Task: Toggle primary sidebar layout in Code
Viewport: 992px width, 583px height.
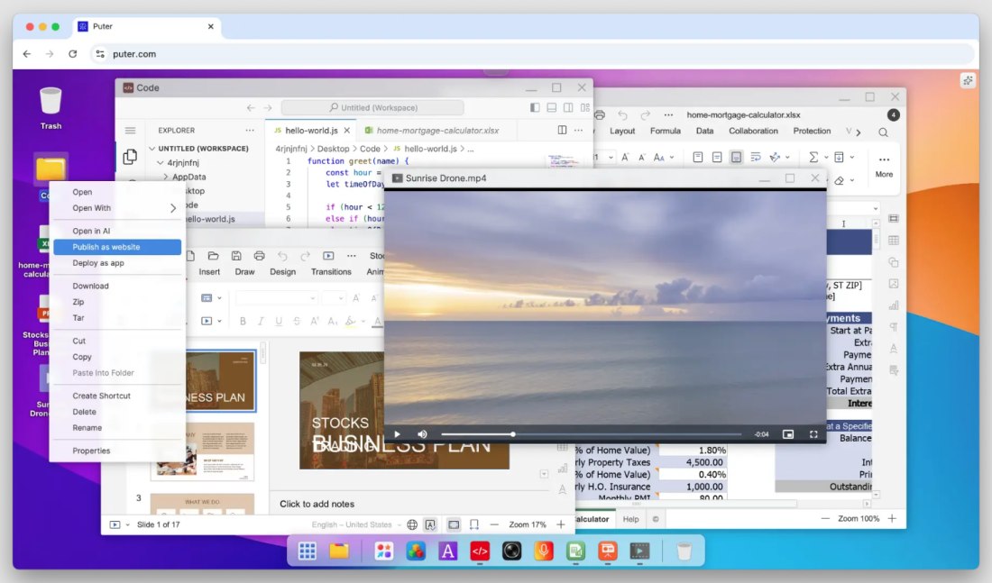Action: click(535, 107)
